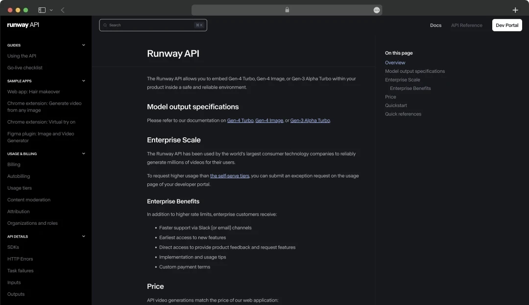
Task: Click the search magnifier icon in search bar
Action: coord(105,25)
